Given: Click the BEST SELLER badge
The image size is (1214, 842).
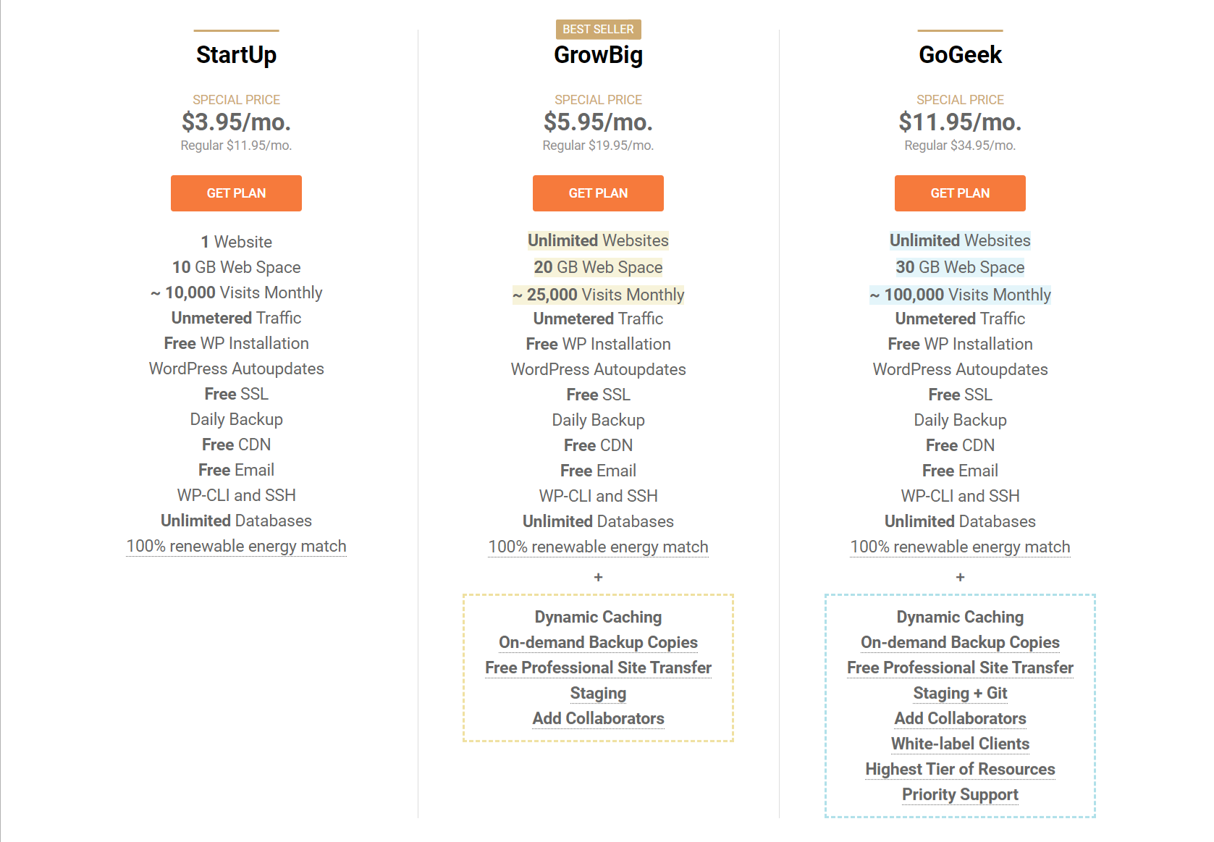Looking at the screenshot, I should 598,29.
